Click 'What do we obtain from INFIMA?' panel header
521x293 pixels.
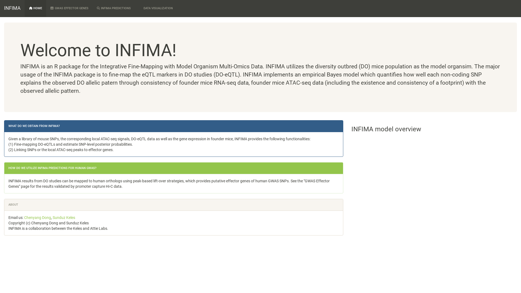pos(174,126)
